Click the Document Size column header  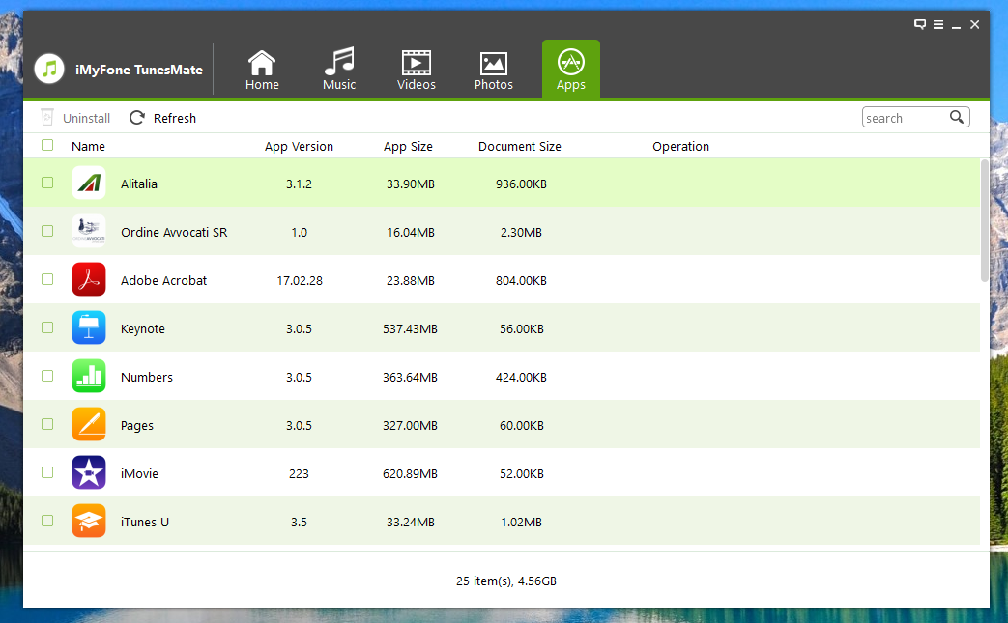point(519,147)
